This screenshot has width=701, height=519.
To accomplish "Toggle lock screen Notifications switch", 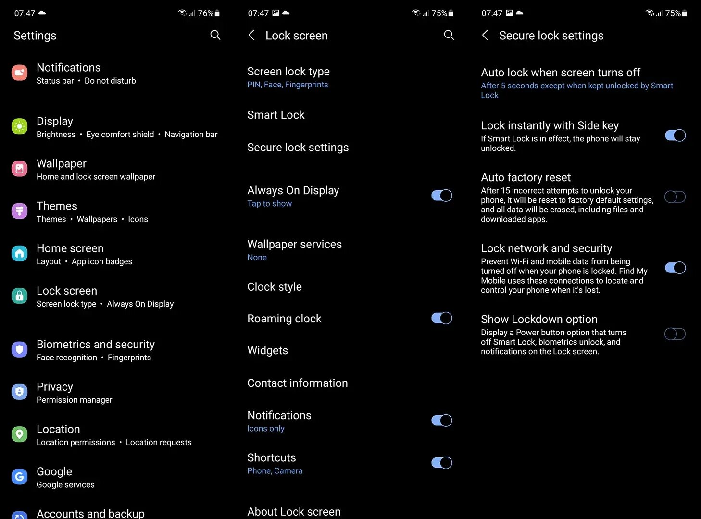I will (x=442, y=420).
